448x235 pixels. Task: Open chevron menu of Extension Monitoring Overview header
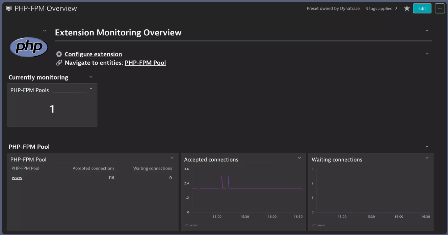427,31
